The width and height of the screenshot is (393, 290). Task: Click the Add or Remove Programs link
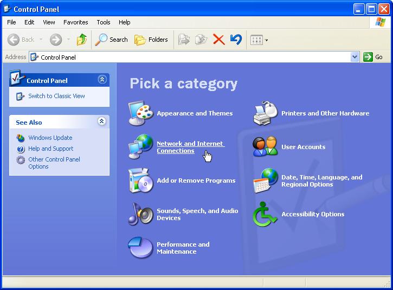point(196,181)
